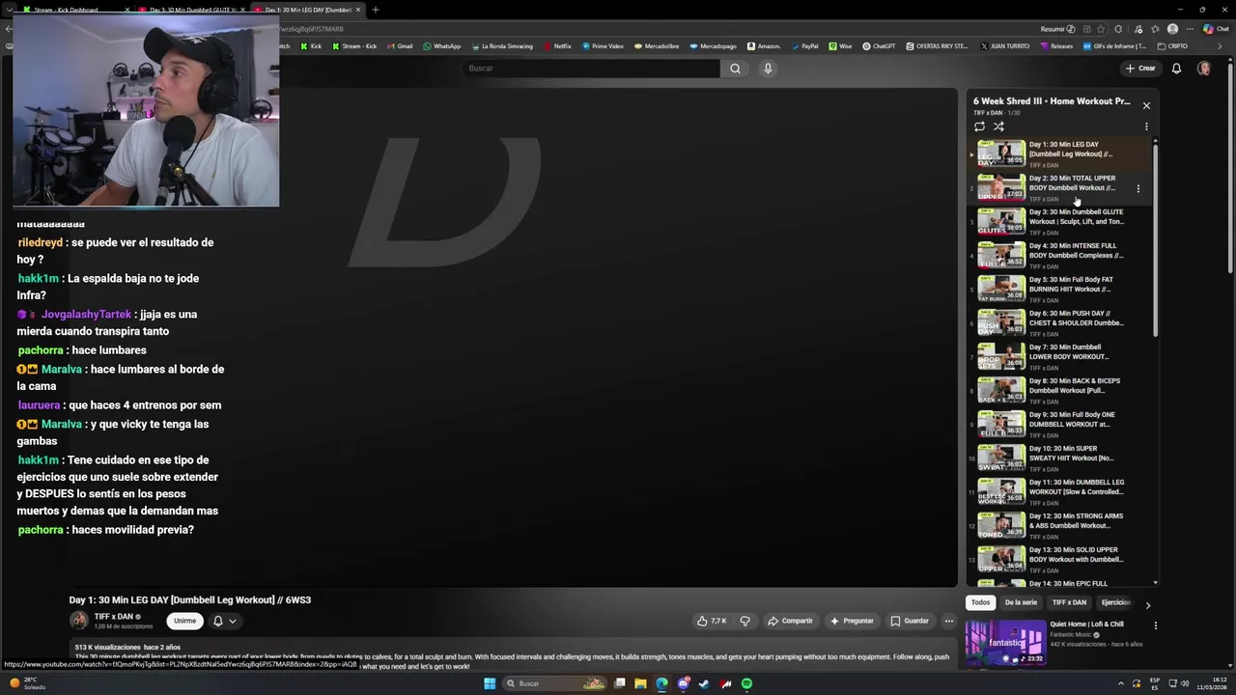
Task: Click the Unirme join button
Action: click(184, 621)
